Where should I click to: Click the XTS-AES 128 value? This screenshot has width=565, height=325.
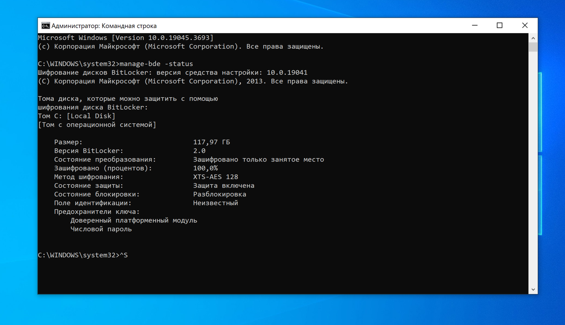coord(215,177)
